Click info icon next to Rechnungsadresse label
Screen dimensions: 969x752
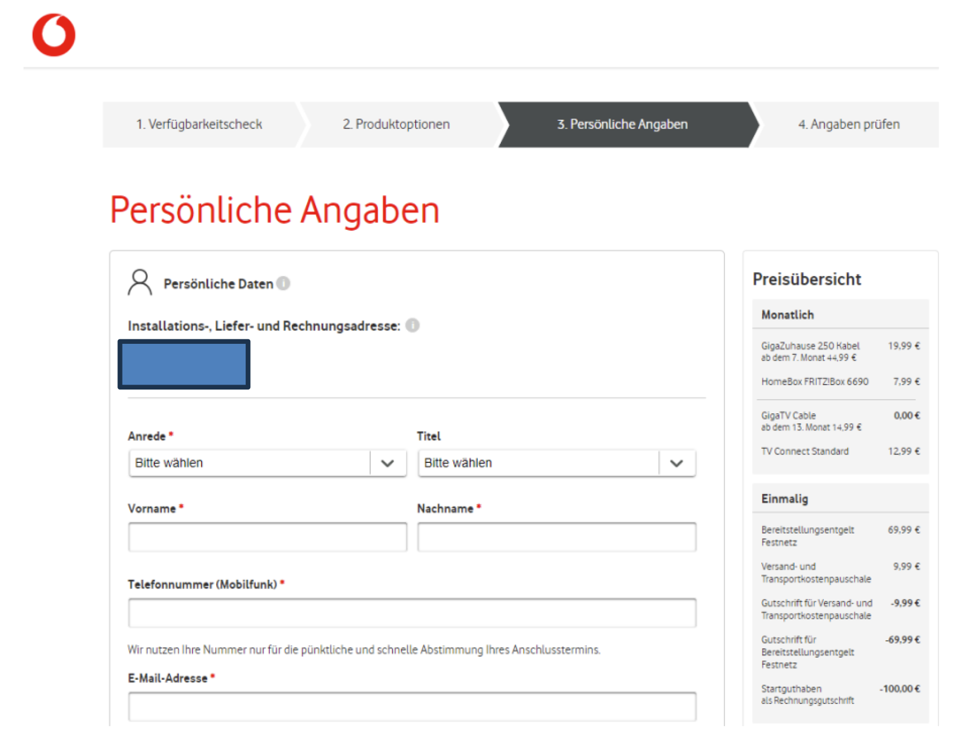(412, 326)
